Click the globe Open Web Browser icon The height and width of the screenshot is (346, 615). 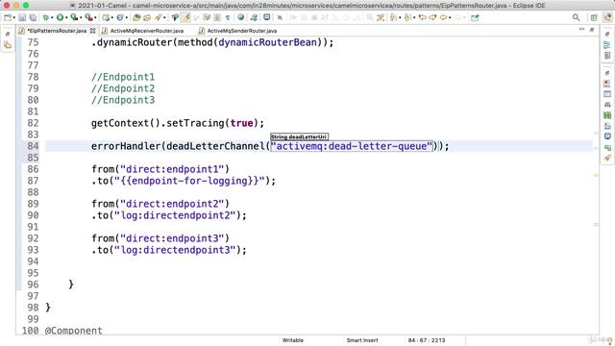pyautogui.click(x=241, y=17)
